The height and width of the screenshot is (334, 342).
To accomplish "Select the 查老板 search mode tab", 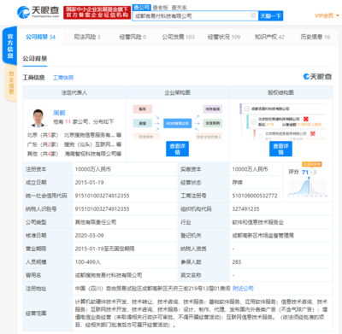I will coord(160,8).
